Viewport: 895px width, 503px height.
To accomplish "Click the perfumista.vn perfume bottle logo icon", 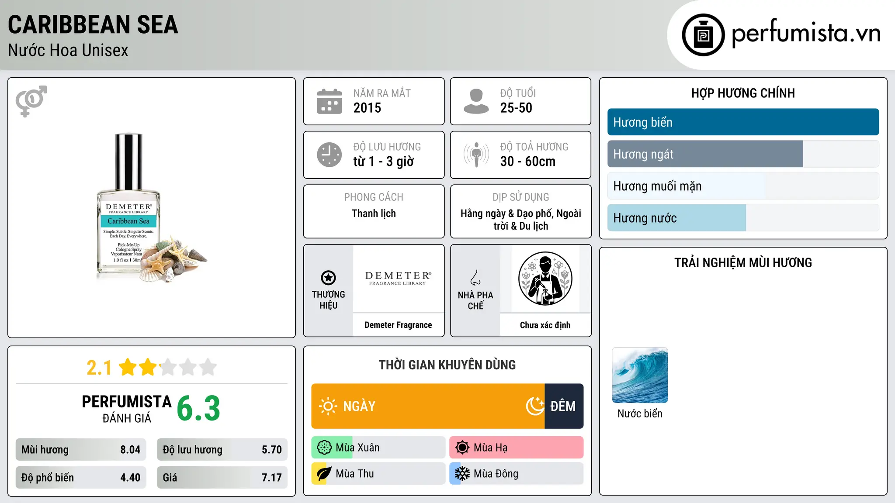I will (x=703, y=35).
